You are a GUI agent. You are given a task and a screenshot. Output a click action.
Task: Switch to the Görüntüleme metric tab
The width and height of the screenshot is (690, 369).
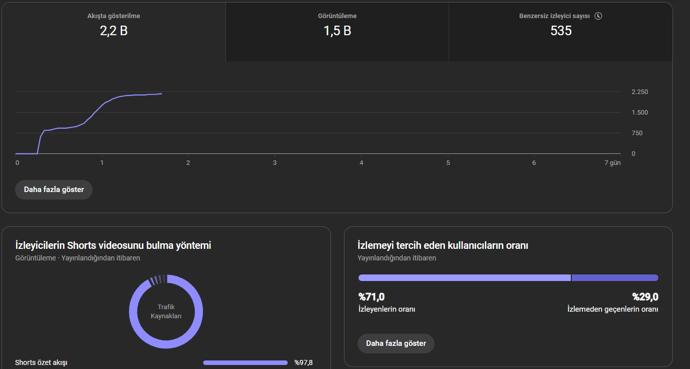[x=337, y=32]
